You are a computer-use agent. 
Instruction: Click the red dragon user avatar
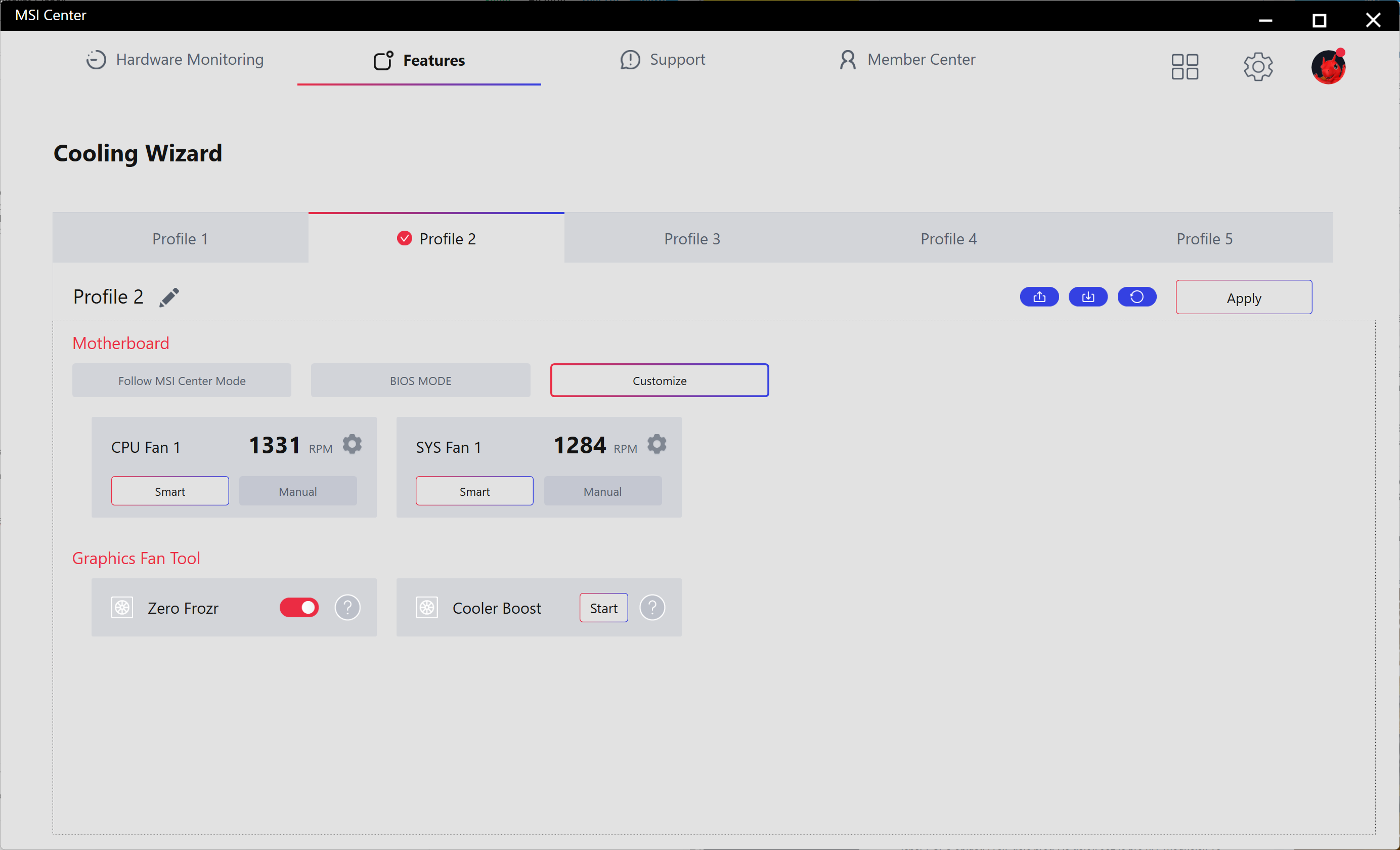point(1328,66)
